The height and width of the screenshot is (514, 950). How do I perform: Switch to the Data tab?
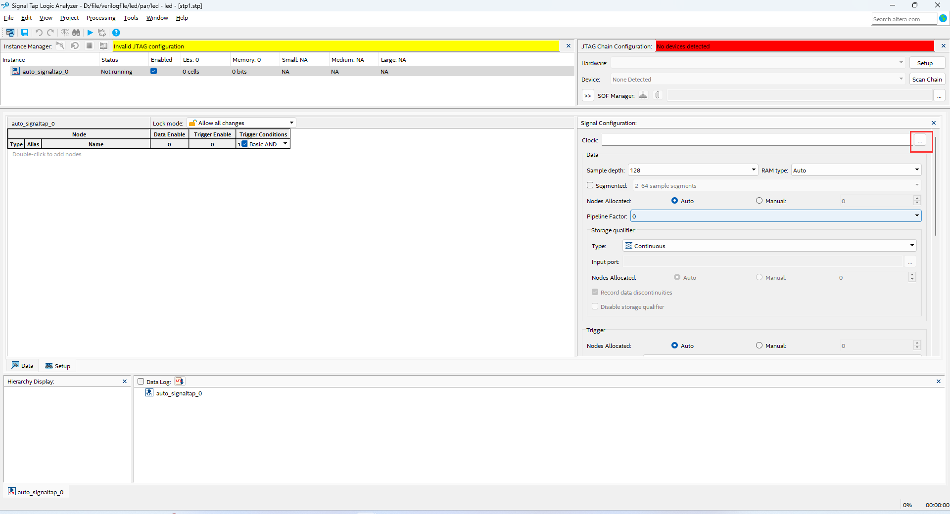(23, 366)
